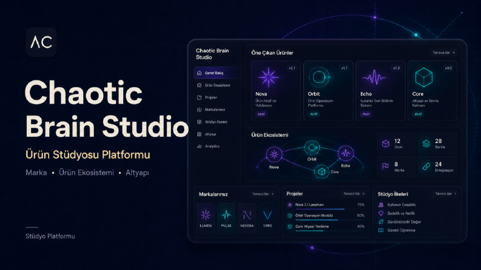
Task: Click the 12 Ürün stat cube icon
Action: pos(386,143)
